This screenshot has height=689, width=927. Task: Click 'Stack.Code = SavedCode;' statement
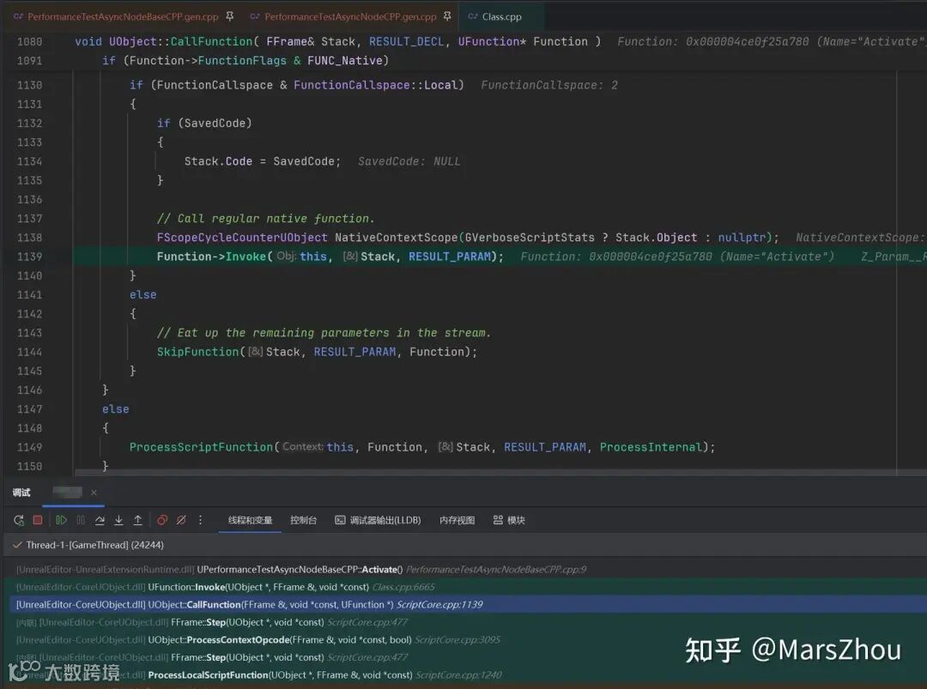(263, 161)
